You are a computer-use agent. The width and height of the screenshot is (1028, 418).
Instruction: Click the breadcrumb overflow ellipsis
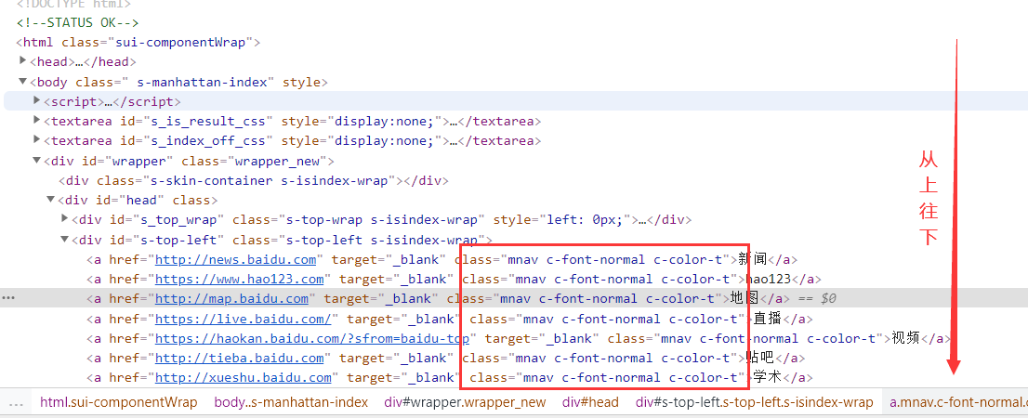(x=17, y=402)
